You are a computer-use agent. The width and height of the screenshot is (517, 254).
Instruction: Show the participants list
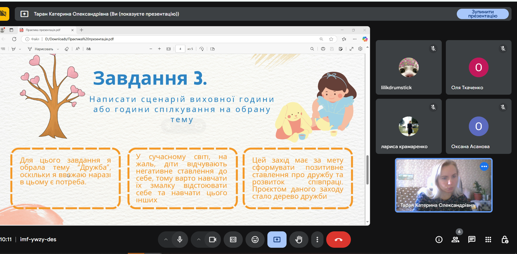455,240
